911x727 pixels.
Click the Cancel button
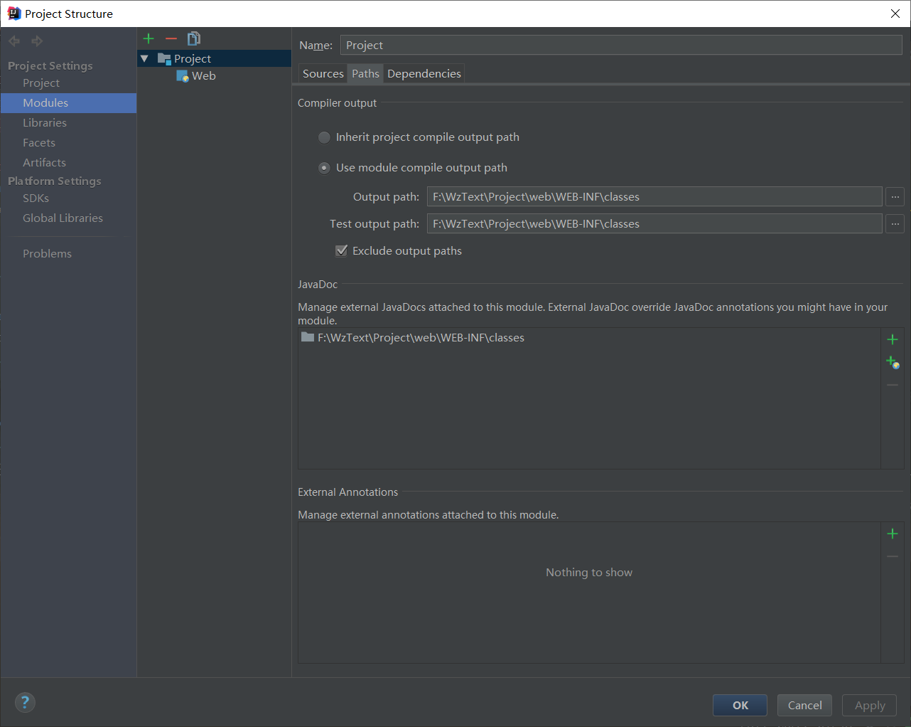tap(804, 705)
